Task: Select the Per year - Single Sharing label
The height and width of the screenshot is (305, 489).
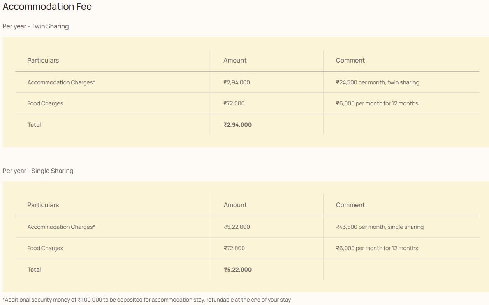Action: pyautogui.click(x=38, y=171)
